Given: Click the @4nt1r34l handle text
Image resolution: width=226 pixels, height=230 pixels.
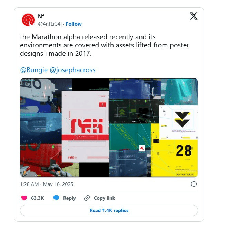Looking at the screenshot, I should pos(50,24).
